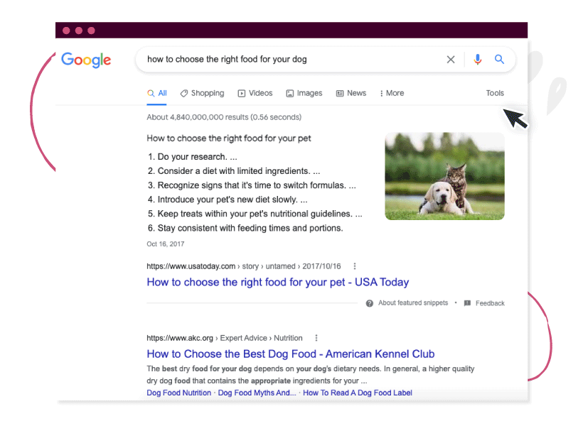583x421 pixels.
Task: Open the Dog Food Nutrition sitelink
Action: (178, 393)
